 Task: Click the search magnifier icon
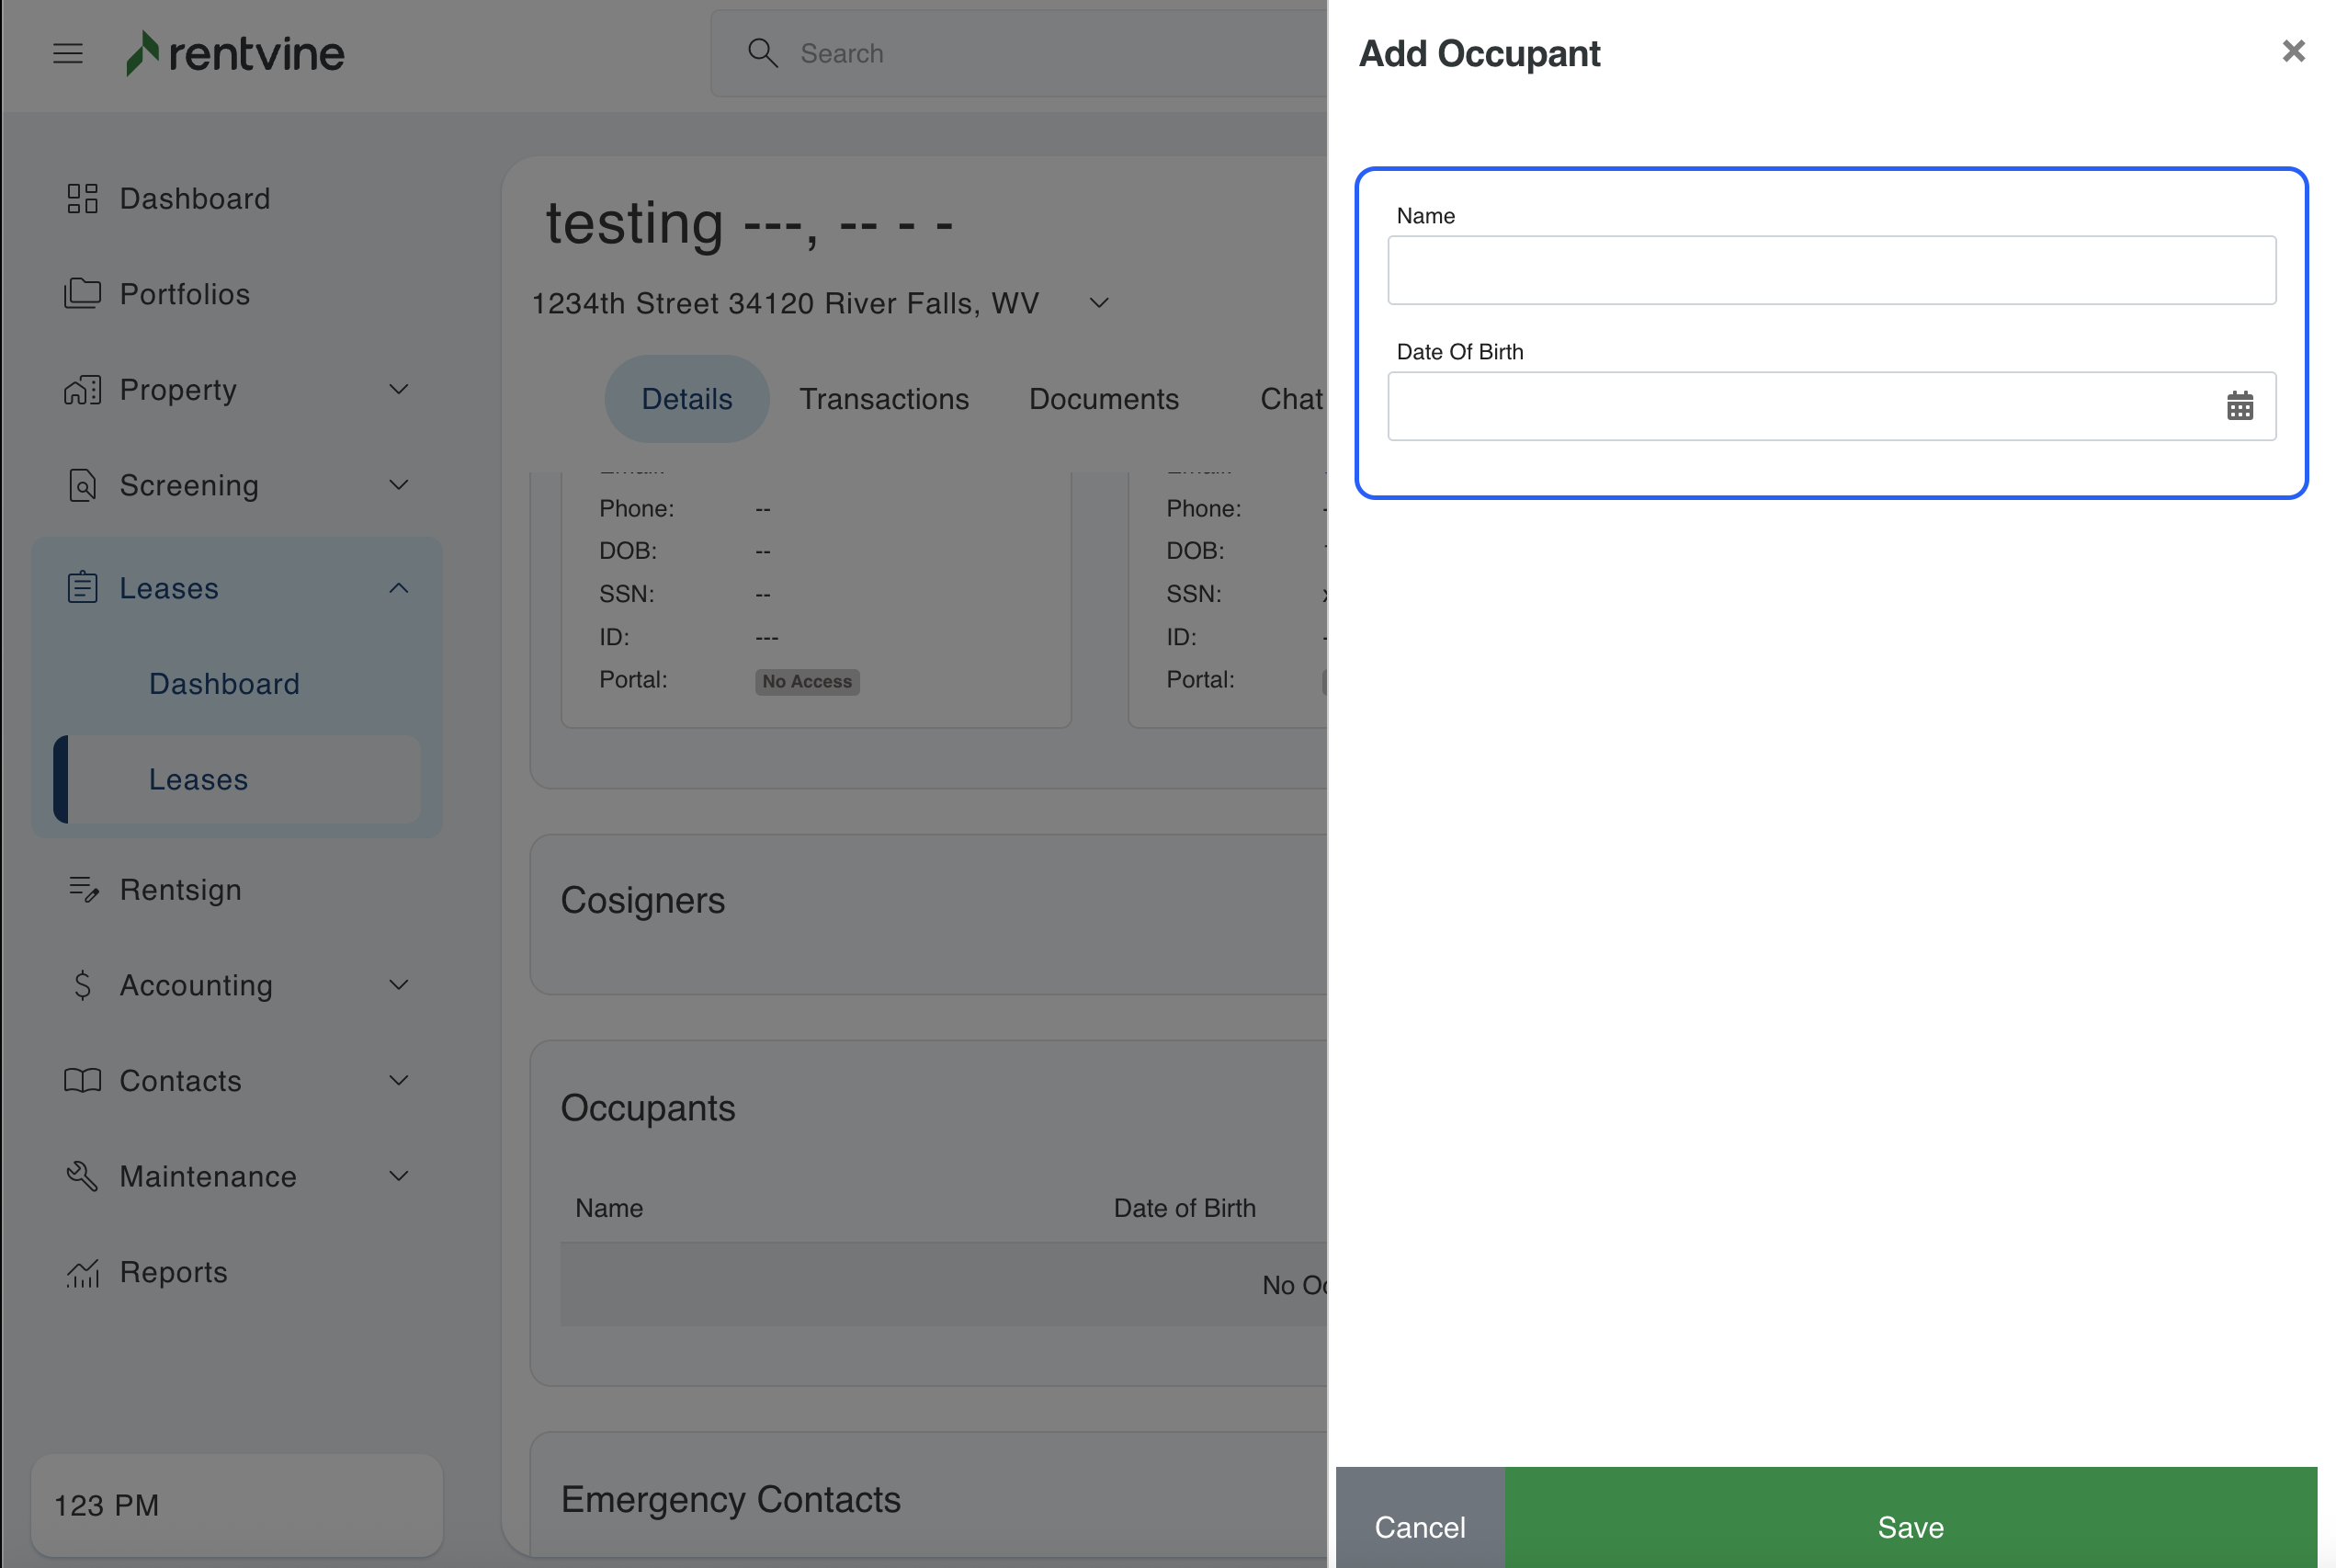click(763, 53)
